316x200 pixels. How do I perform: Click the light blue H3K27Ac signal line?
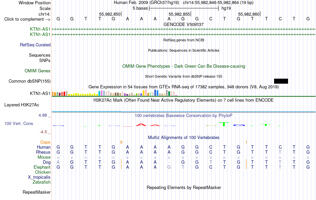tap(184, 112)
